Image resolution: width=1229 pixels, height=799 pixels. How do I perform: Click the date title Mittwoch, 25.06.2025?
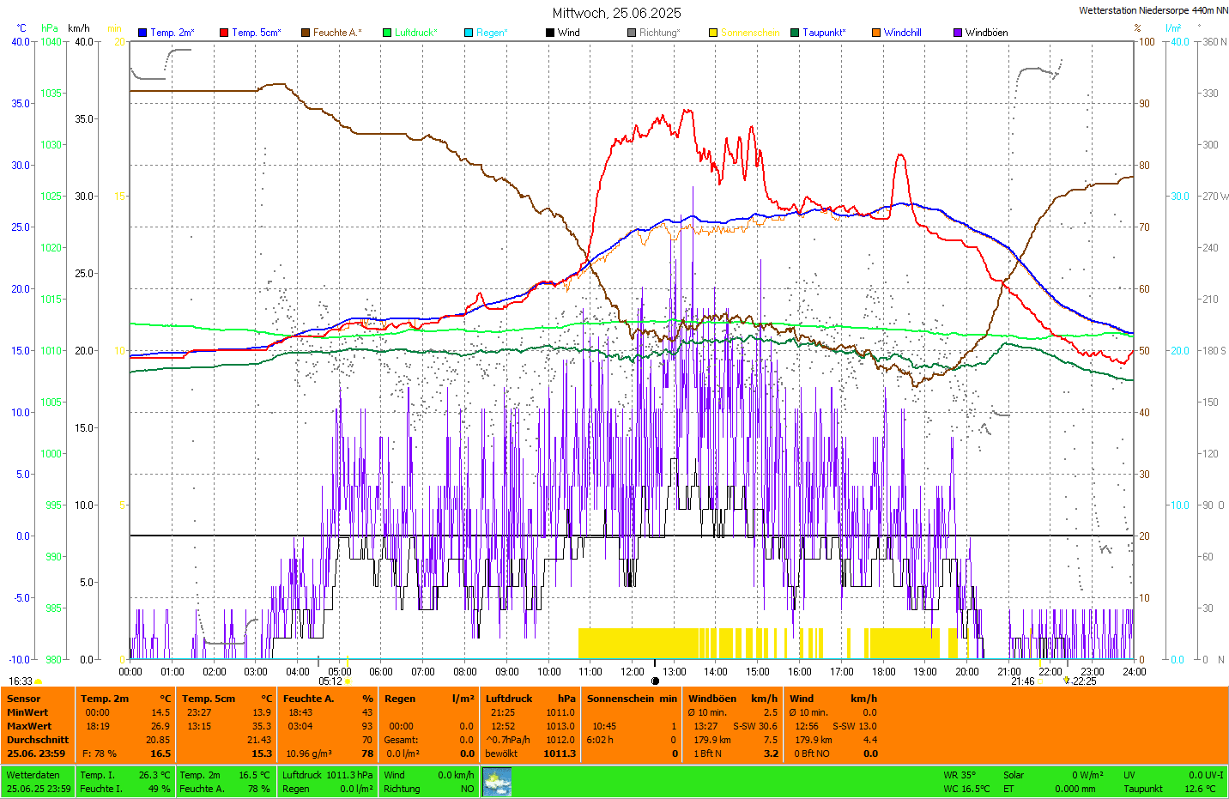point(616,13)
